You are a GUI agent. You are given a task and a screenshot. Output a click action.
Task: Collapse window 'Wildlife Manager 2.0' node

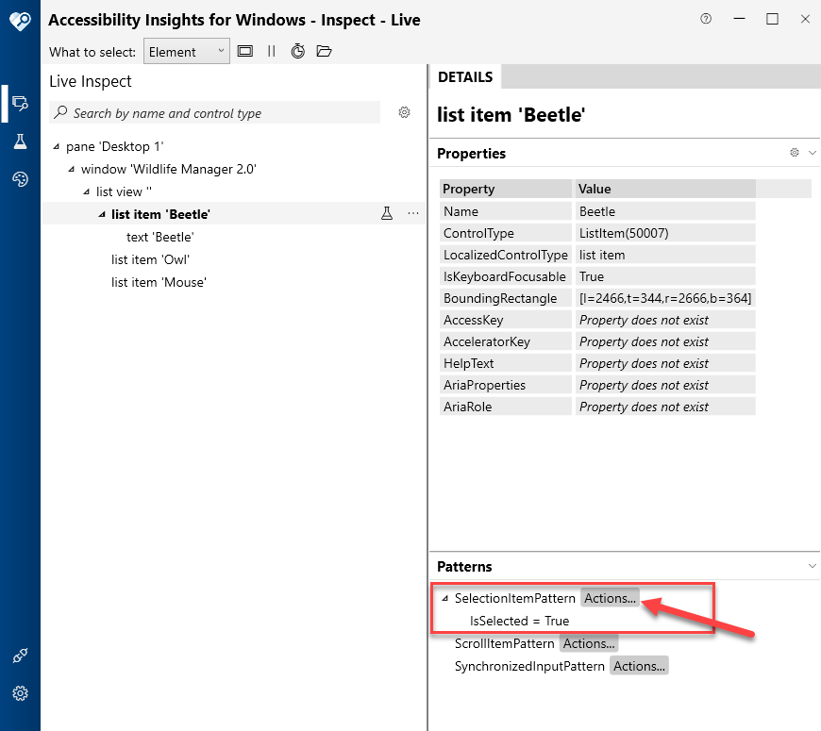click(71, 170)
